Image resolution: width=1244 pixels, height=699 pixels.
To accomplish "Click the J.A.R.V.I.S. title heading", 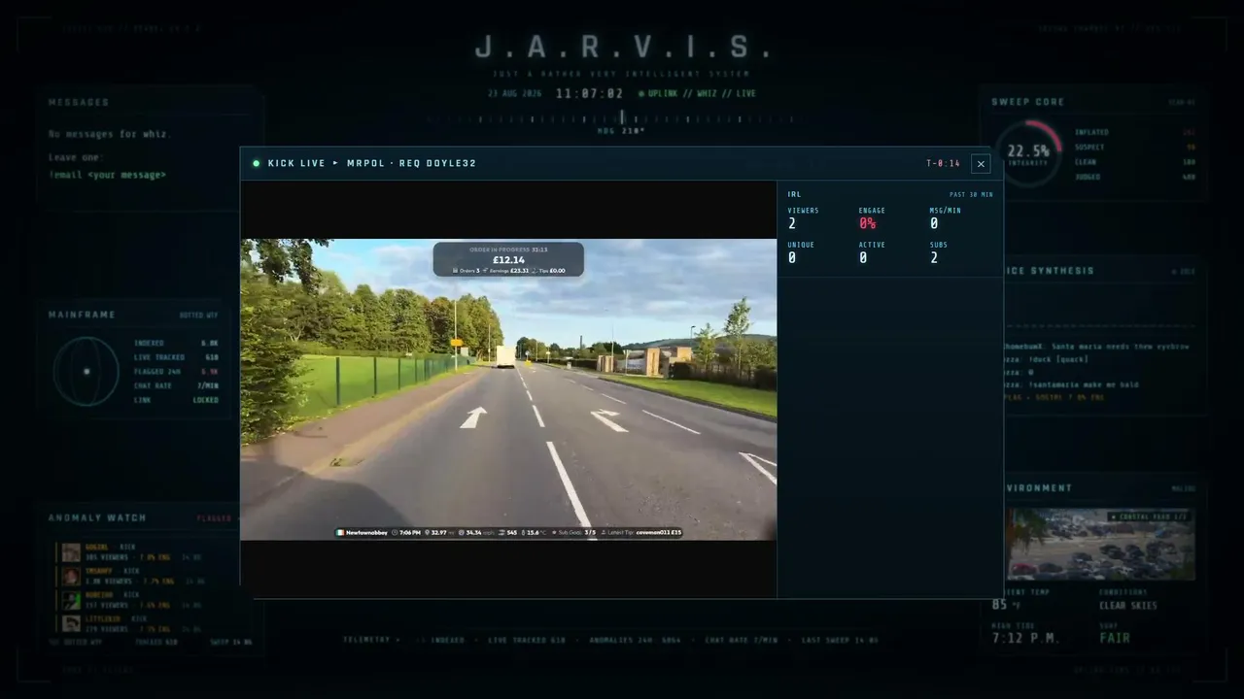I will 622,47.
